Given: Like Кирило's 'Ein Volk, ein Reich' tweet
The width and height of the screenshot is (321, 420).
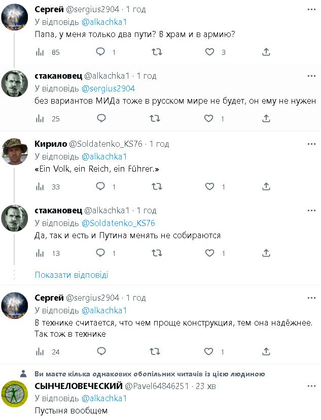Looking at the screenshot, I should click(x=208, y=186).
